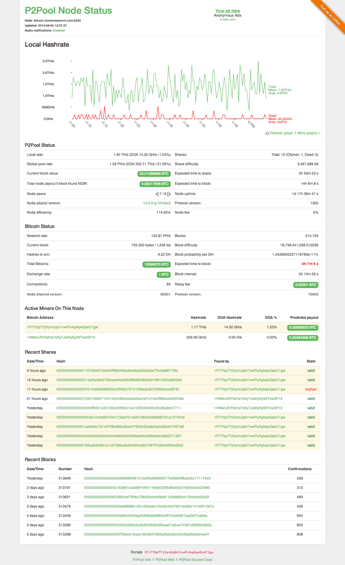The width and height of the screenshot is (345, 565).
Task: Click relay fee 0.00001 BTC badge
Action: [x=306, y=285]
